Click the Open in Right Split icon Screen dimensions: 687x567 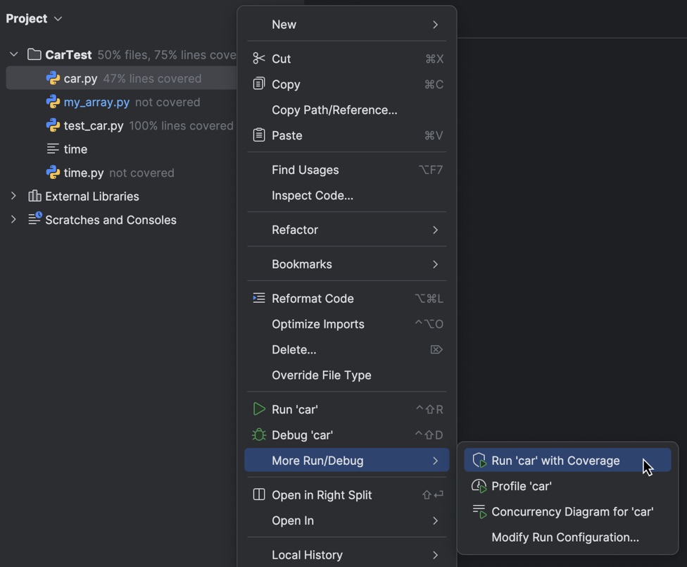(x=259, y=495)
